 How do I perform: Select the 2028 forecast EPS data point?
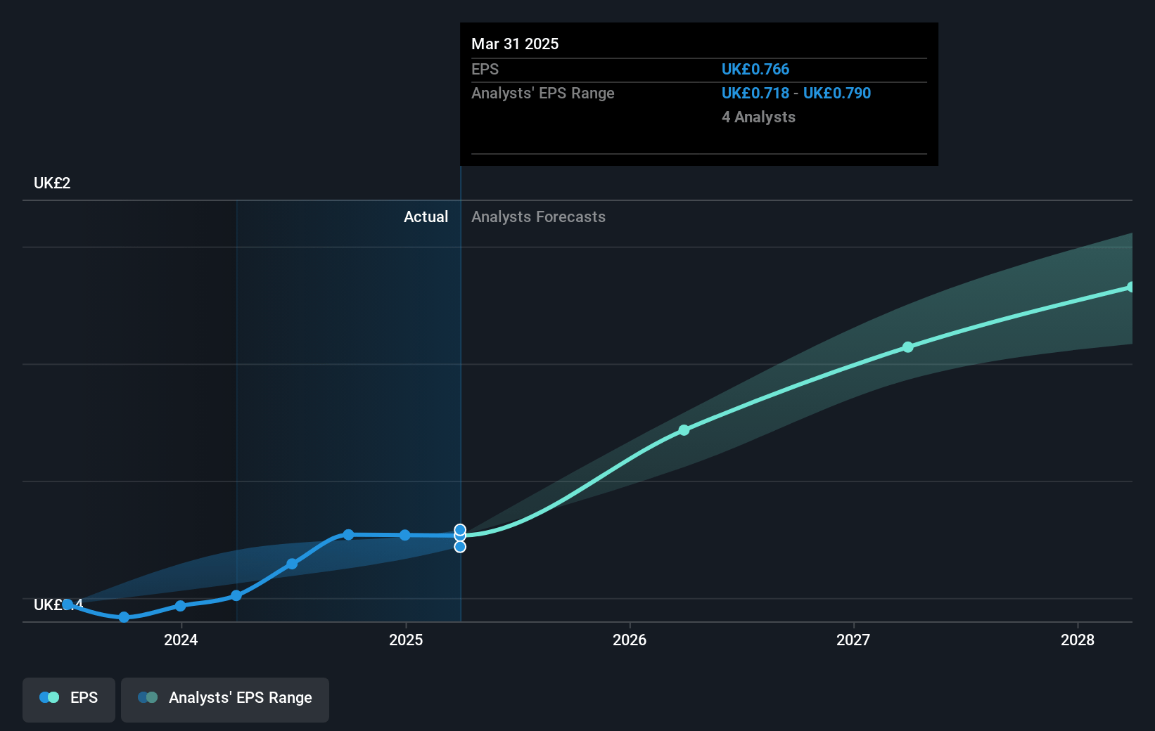[x=1131, y=287]
